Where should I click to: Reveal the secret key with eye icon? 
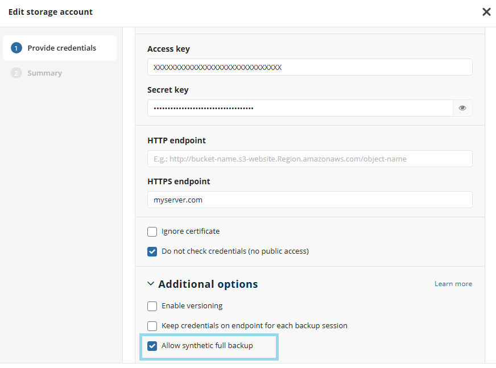click(x=462, y=108)
